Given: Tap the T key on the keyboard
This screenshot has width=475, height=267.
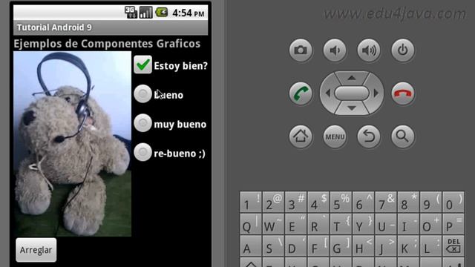Looking at the screenshot, I should (341, 224).
